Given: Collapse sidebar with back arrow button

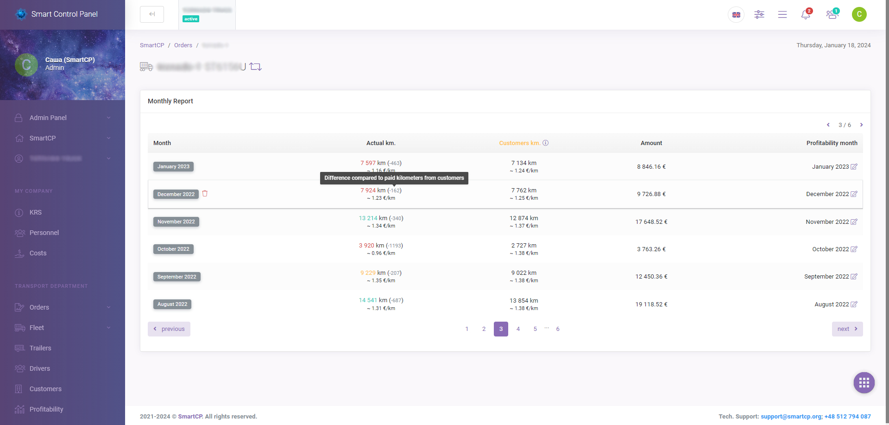Looking at the screenshot, I should pos(152,14).
